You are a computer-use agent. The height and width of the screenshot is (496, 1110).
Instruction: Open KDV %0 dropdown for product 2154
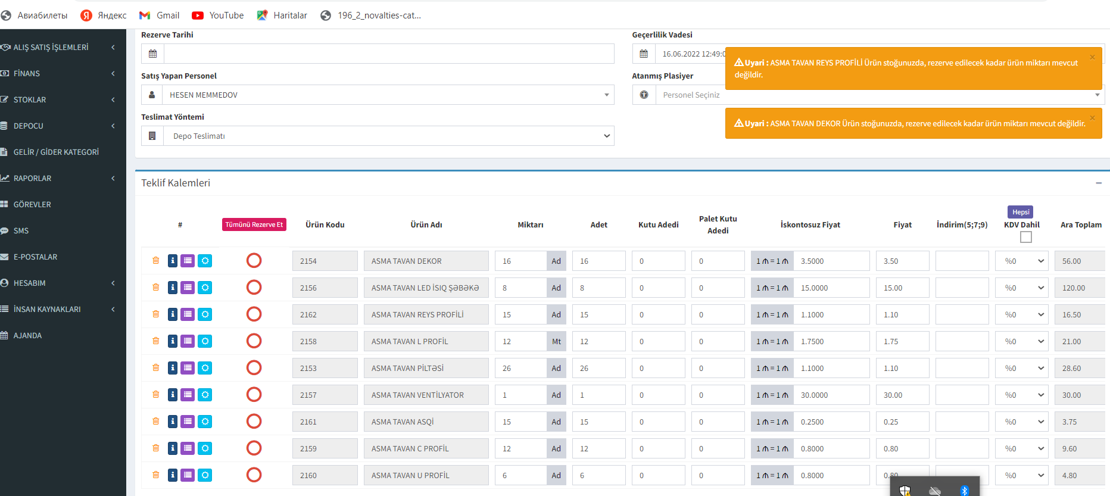[x=1021, y=261]
